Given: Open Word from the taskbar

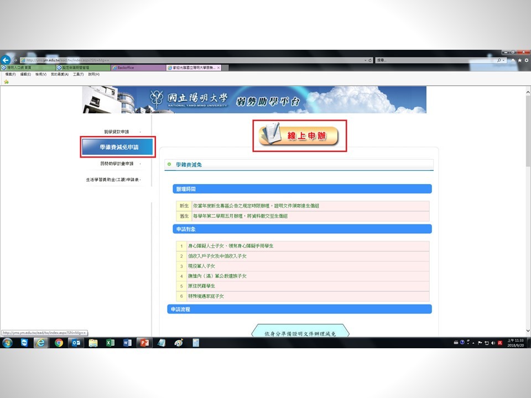Looking at the screenshot, I should 127,343.
